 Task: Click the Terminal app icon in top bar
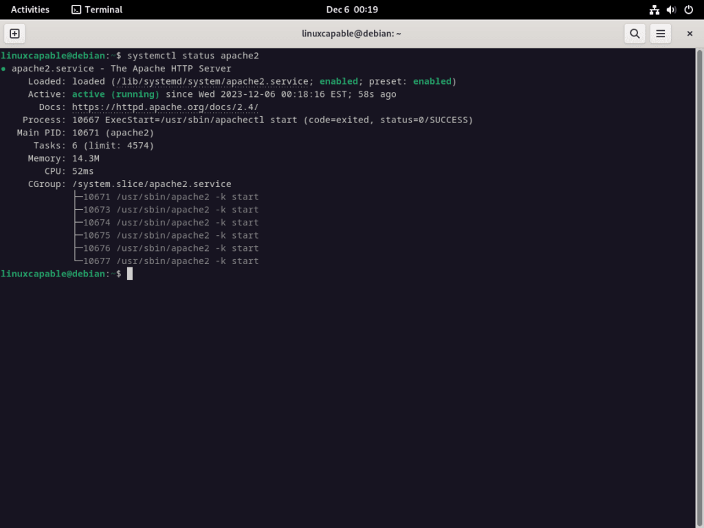pos(76,10)
